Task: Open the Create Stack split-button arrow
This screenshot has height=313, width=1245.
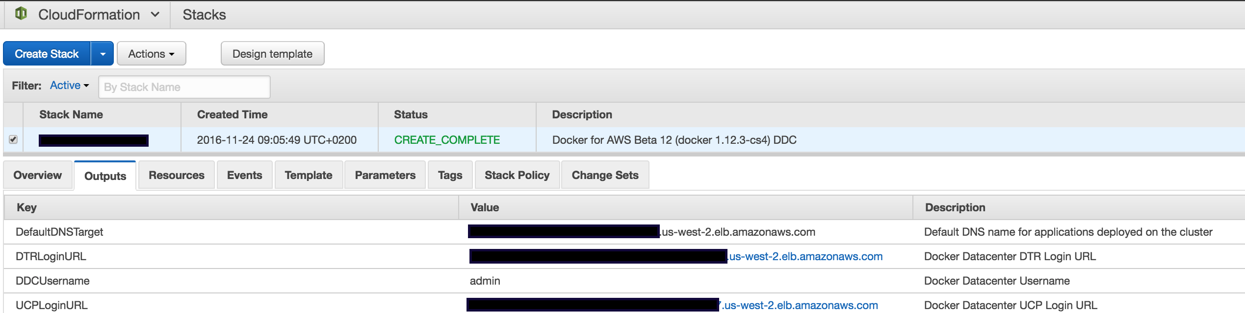Action: point(103,54)
